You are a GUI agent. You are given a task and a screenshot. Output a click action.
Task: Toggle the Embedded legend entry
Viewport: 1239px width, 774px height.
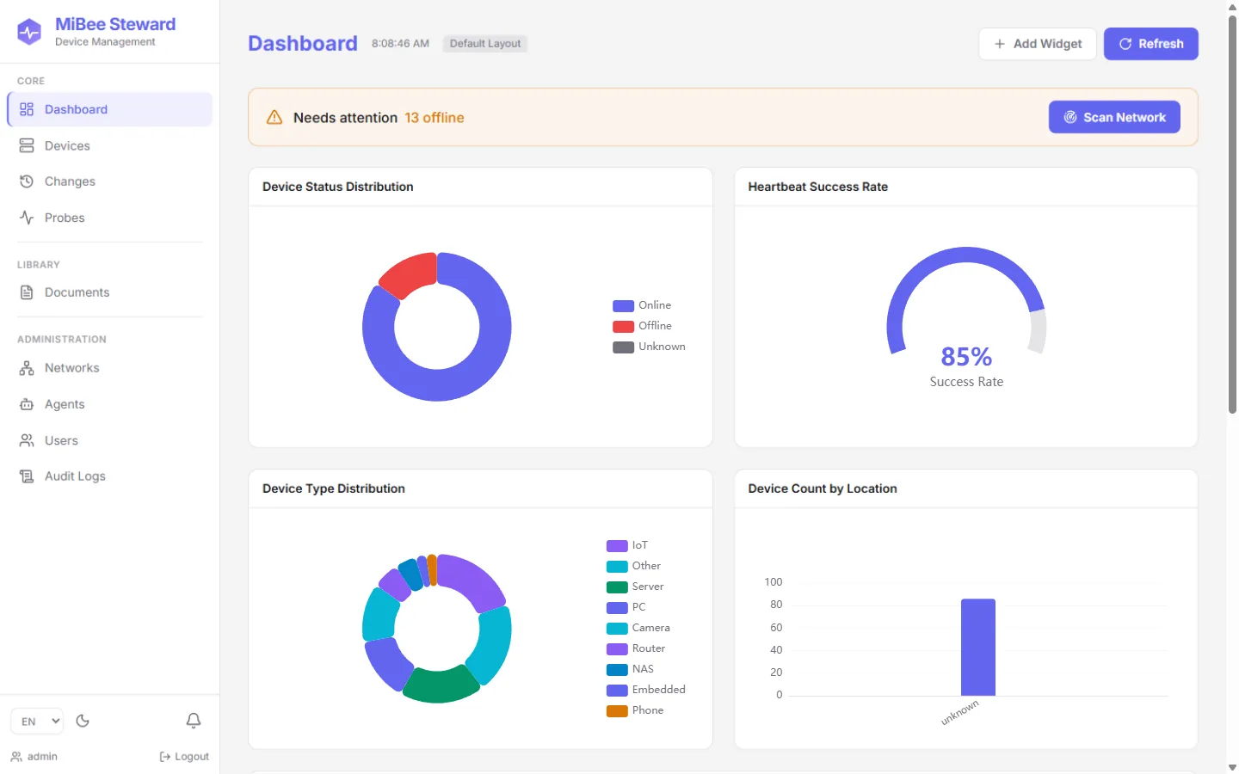pos(646,690)
